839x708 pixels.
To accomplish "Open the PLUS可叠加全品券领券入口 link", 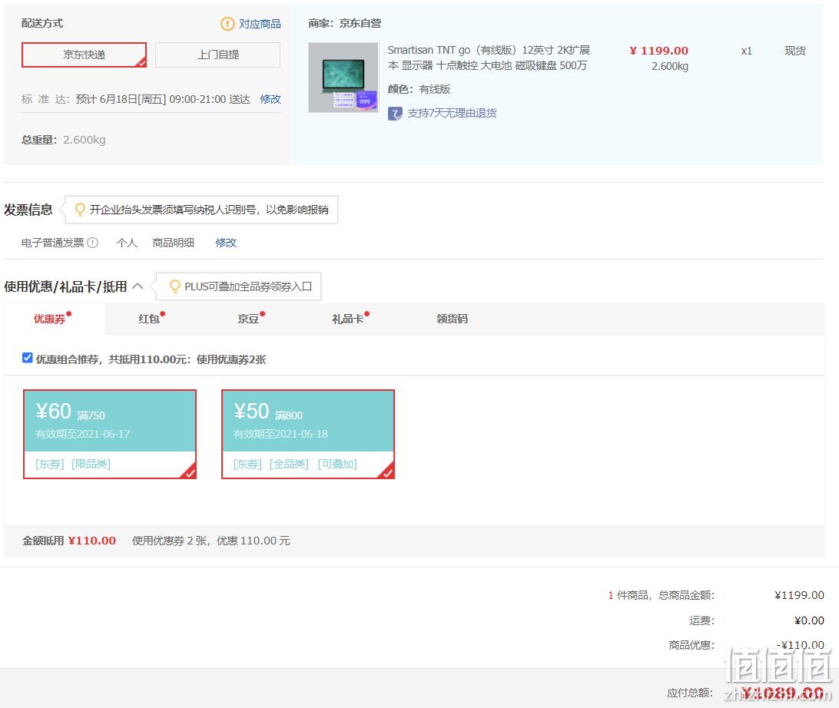I will click(248, 286).
